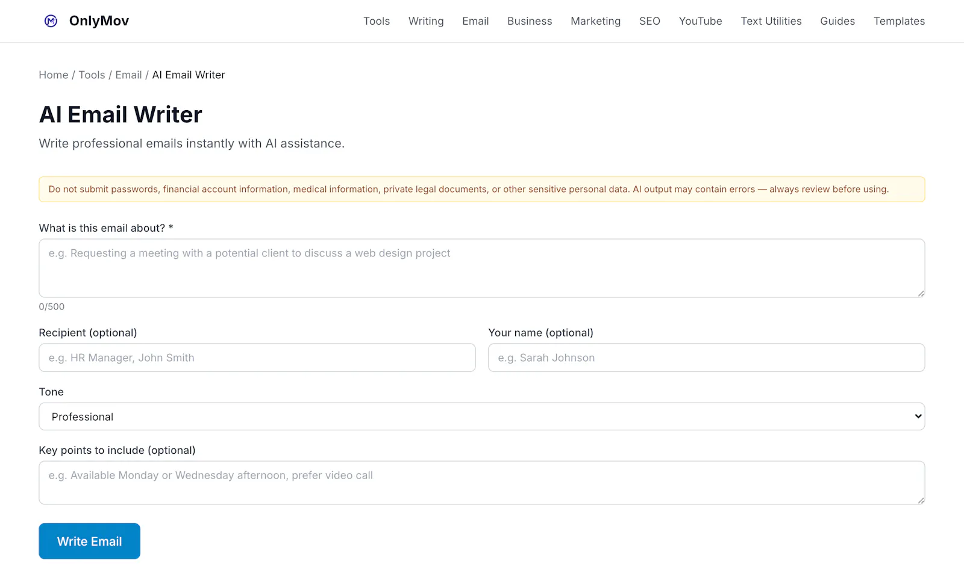Click into the Your name input field
964x576 pixels.
coord(706,358)
